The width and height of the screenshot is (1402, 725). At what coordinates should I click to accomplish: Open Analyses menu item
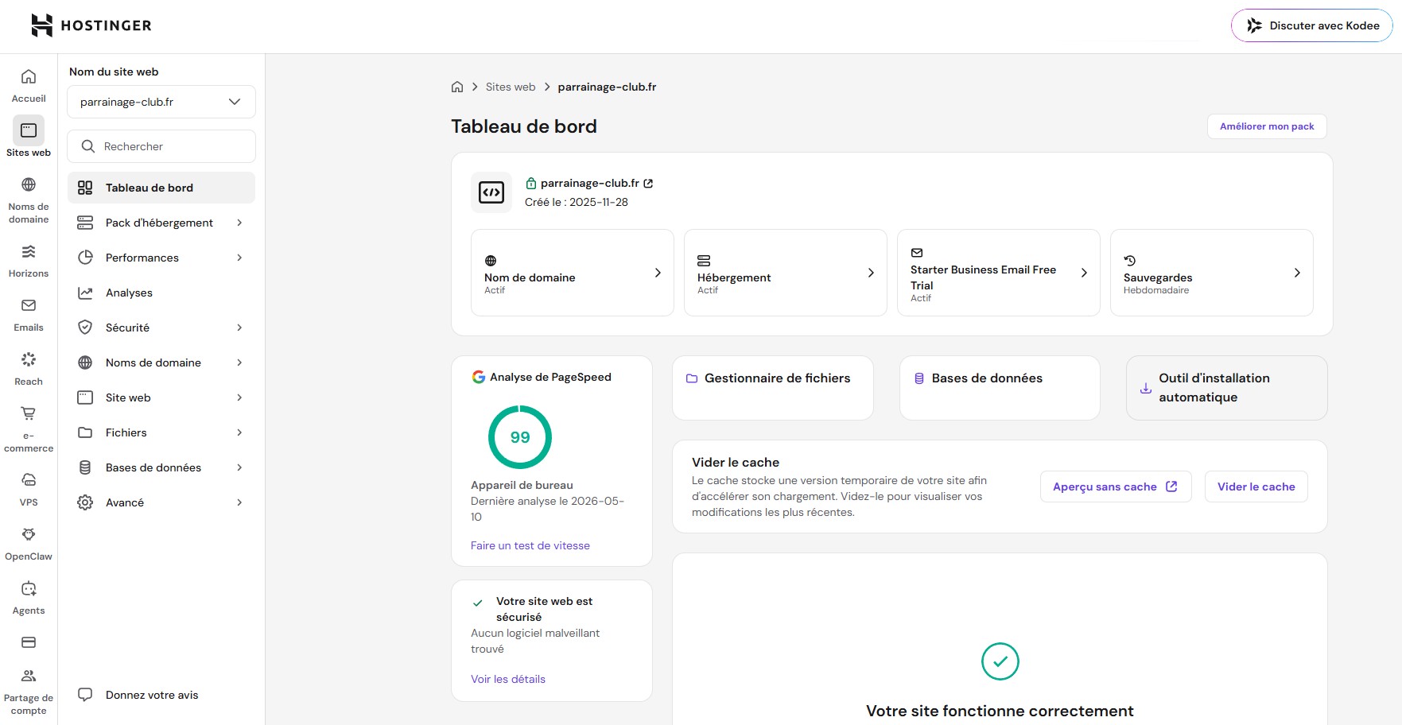tap(161, 293)
